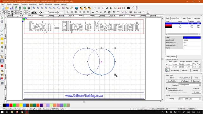Image resolution: width=203 pixels, height=114 pixels.
Task: Open the Position dropdown (Current position)
Action: pos(190,85)
